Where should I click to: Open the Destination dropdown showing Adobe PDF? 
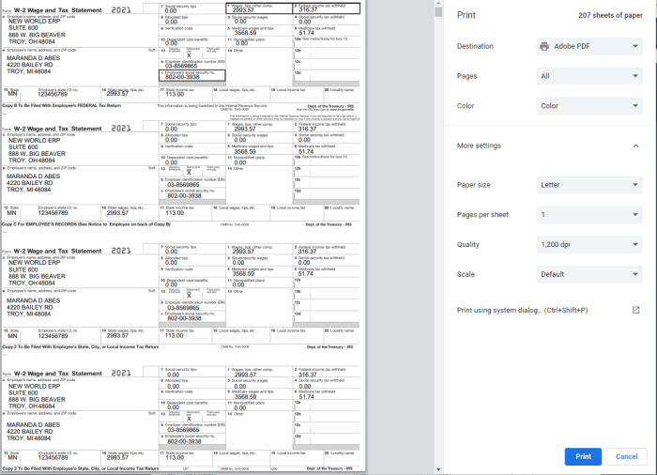click(x=589, y=46)
